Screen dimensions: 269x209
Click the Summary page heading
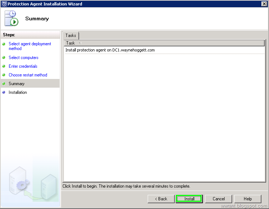coord(37,18)
